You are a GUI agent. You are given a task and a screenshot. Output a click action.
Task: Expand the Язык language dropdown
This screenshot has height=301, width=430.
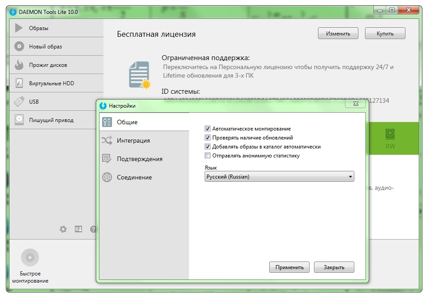[x=279, y=177]
